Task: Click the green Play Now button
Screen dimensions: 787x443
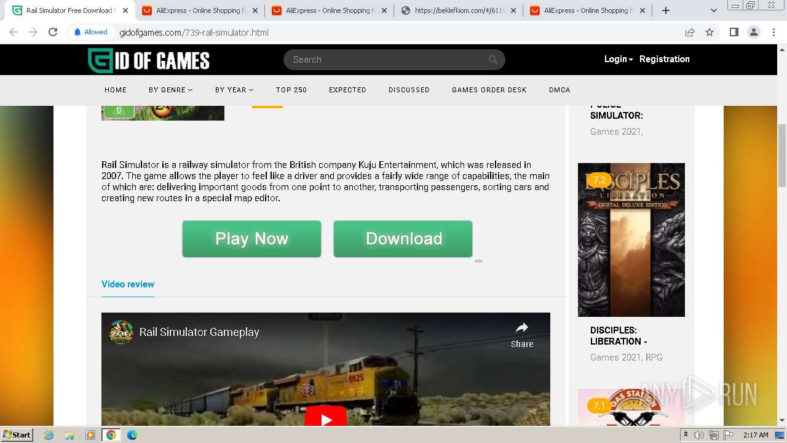Action: pyautogui.click(x=251, y=239)
